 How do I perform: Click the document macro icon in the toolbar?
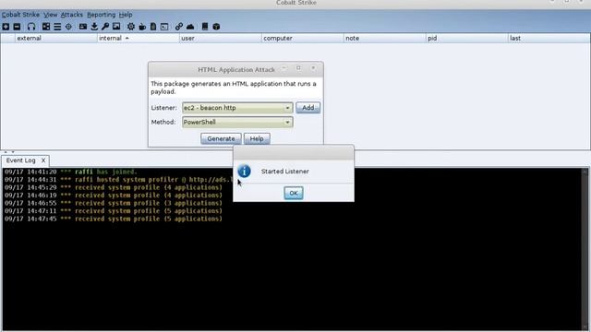(153, 27)
